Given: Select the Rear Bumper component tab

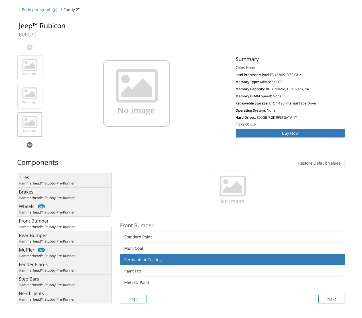Looking at the screenshot, I should click(x=64, y=238).
